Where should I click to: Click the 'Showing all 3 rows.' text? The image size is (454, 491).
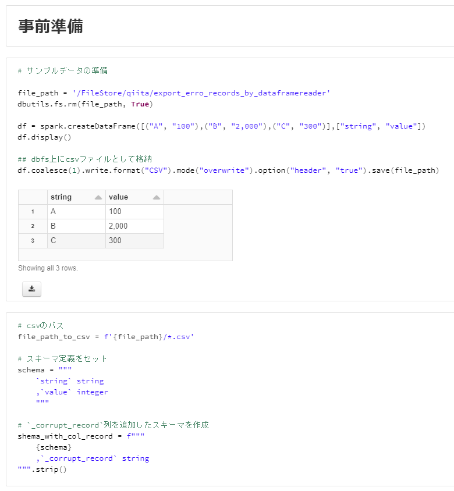point(48,268)
